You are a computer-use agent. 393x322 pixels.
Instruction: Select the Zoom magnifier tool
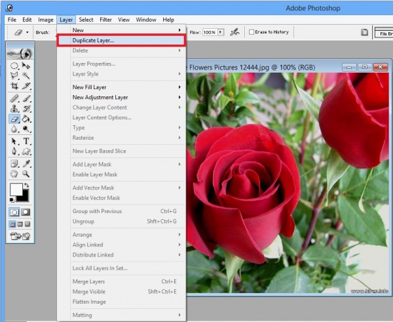click(x=26, y=174)
